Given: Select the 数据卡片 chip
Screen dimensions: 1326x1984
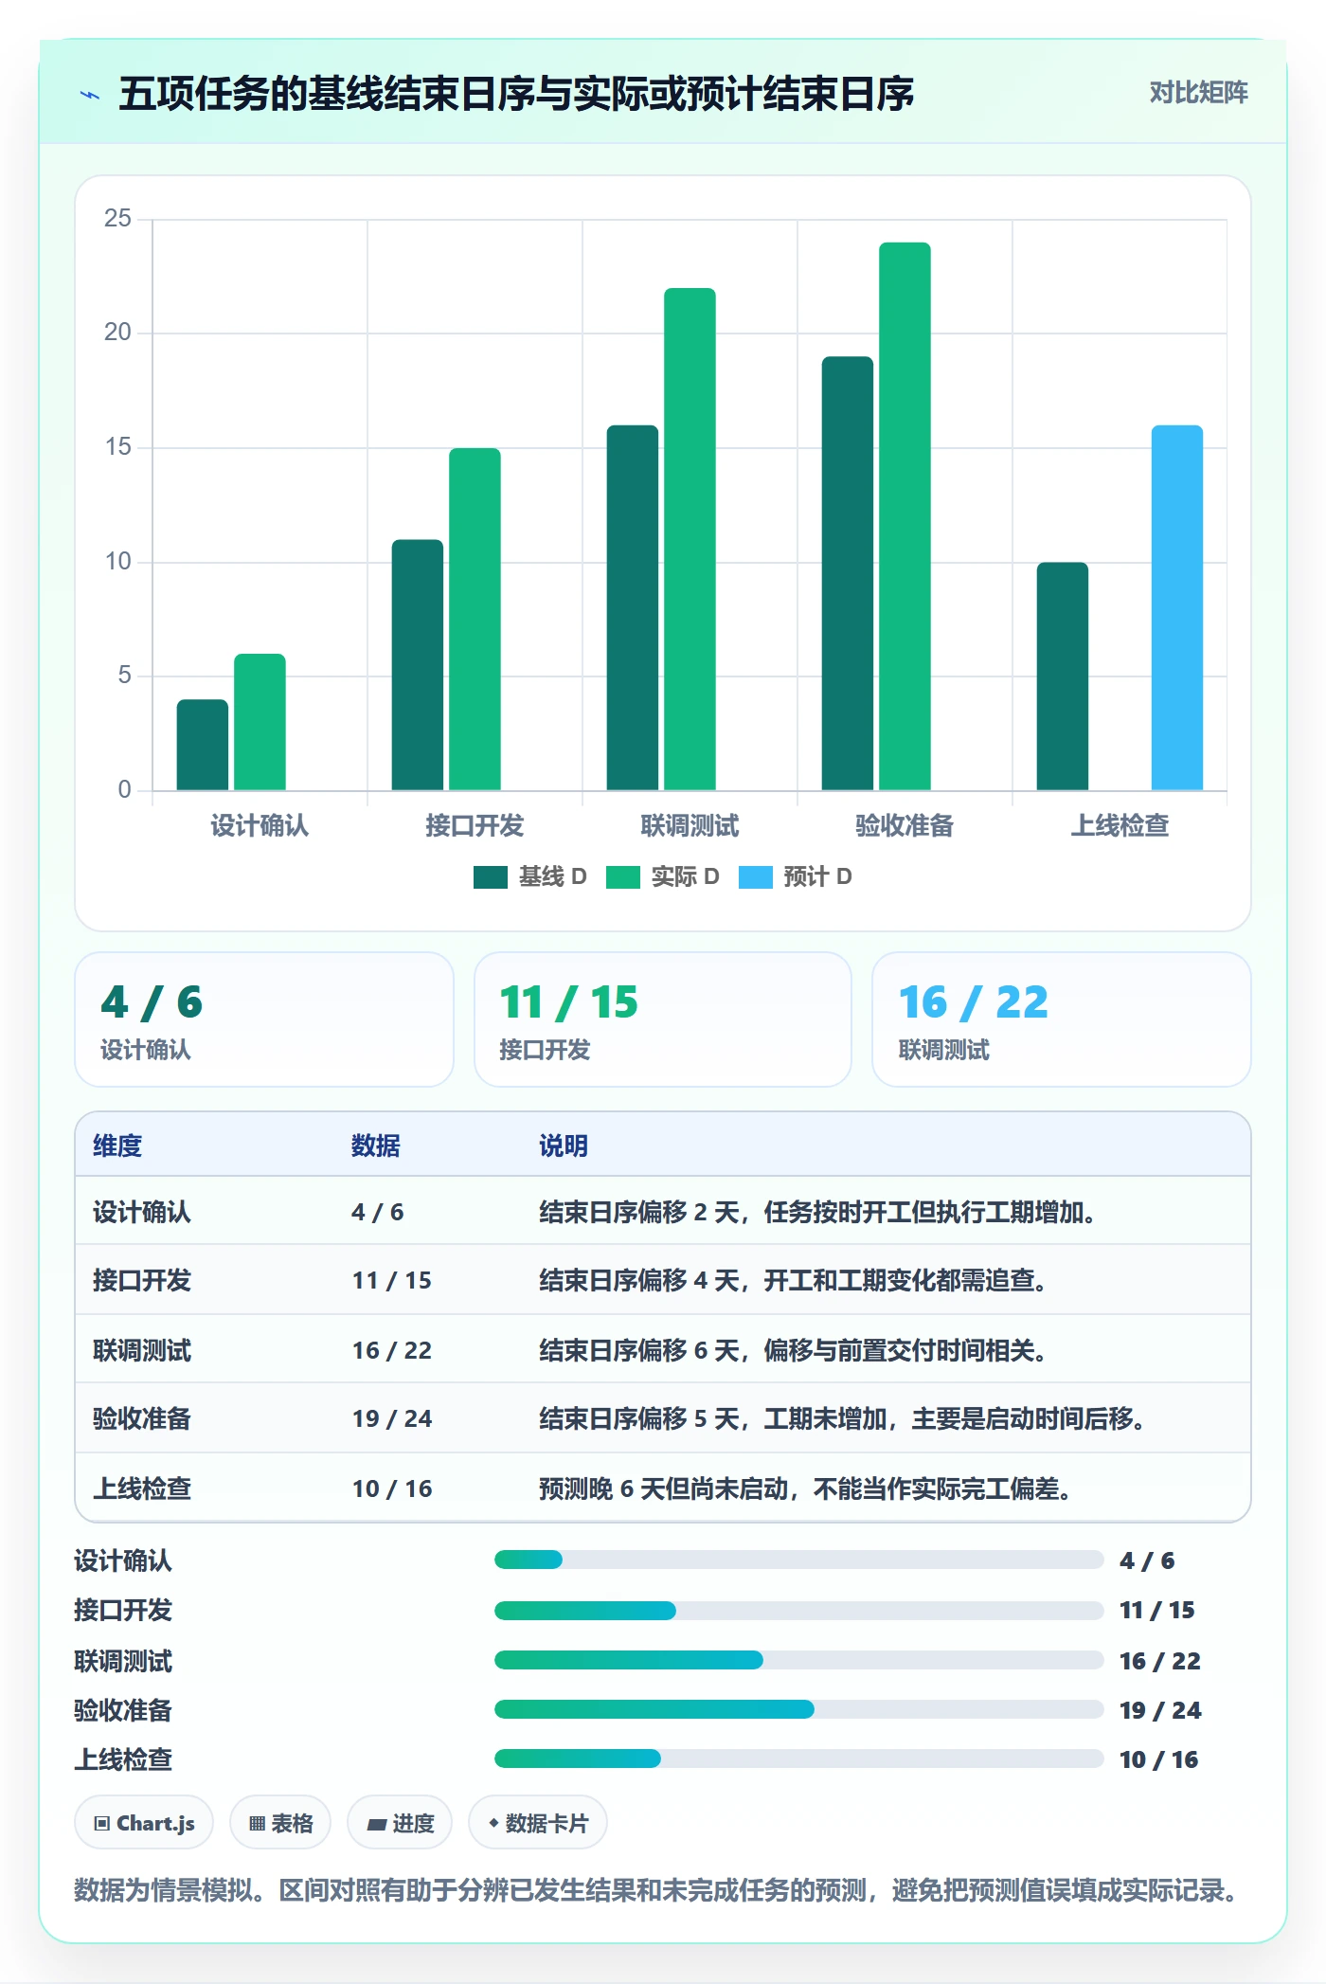Looking at the screenshot, I should click(538, 1822).
